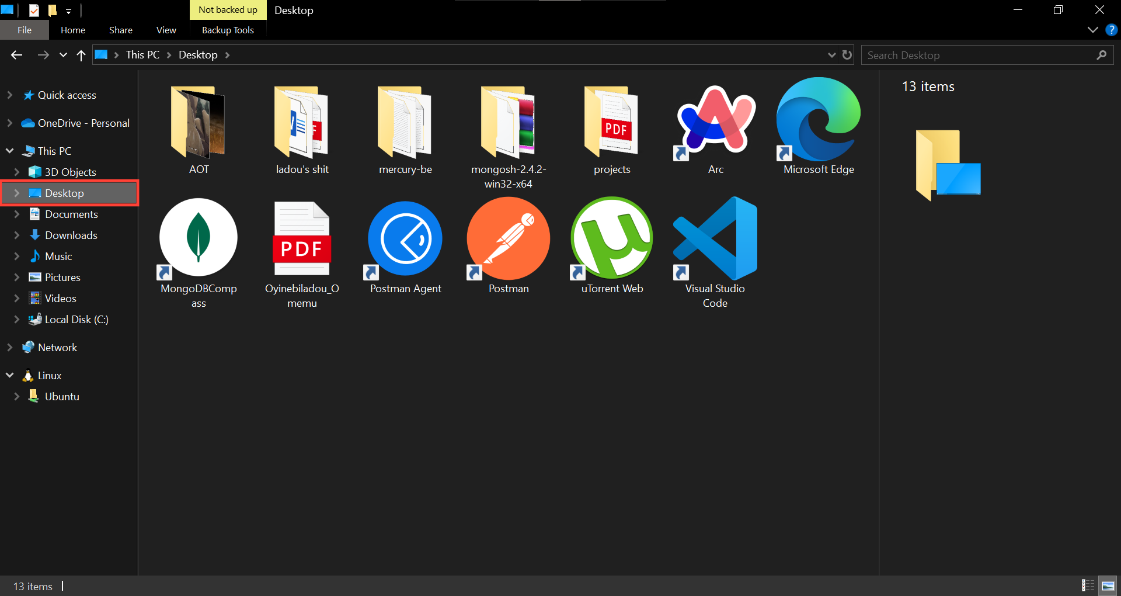
Task: Open Local Disk (C:) in the sidebar
Action: [x=76, y=319]
